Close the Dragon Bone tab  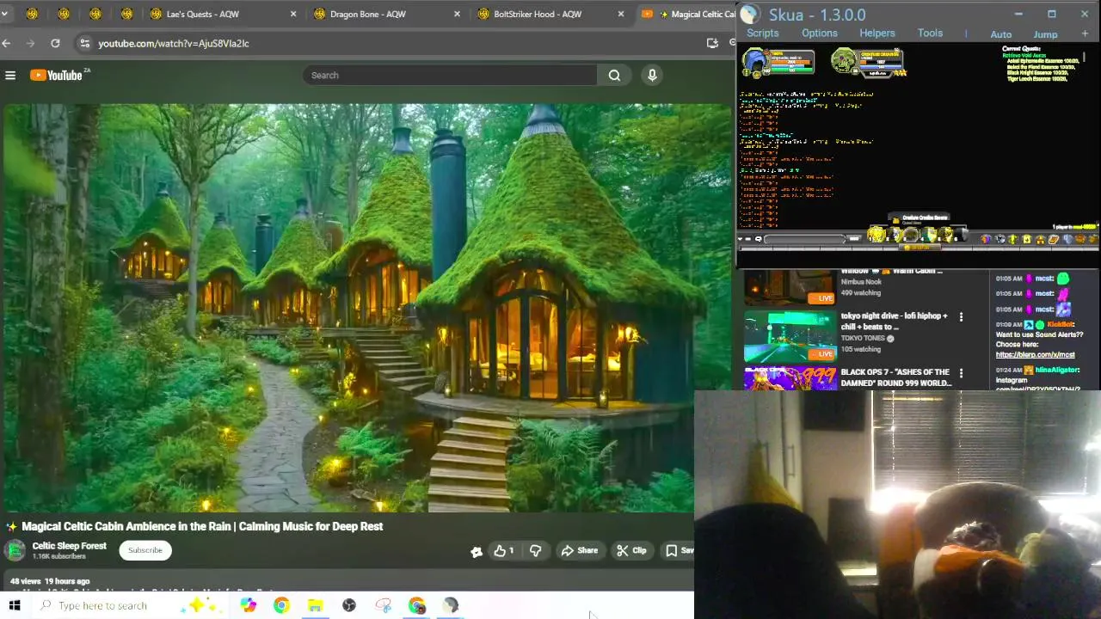click(457, 14)
